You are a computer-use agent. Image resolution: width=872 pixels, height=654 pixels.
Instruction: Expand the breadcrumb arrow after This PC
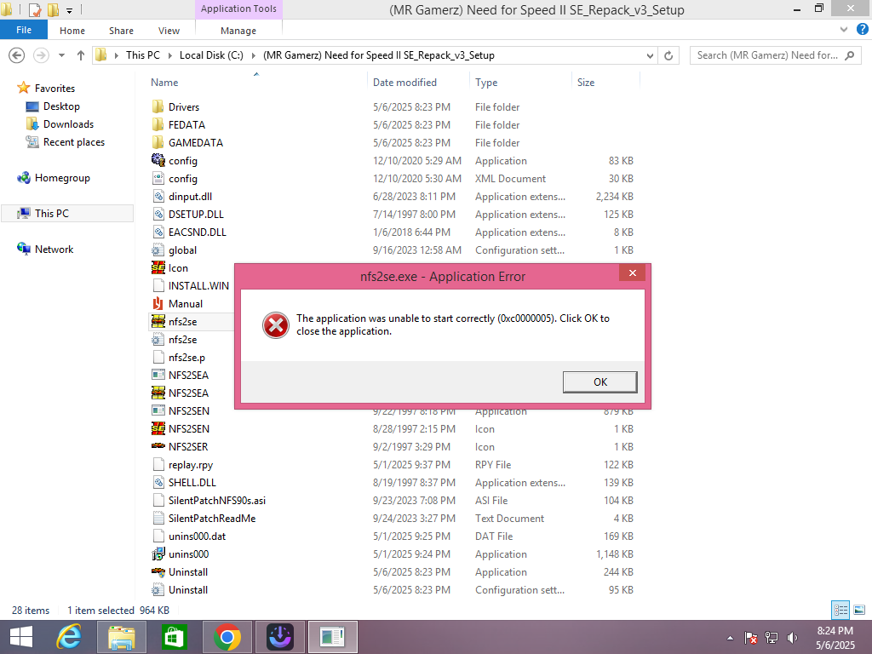tap(169, 55)
